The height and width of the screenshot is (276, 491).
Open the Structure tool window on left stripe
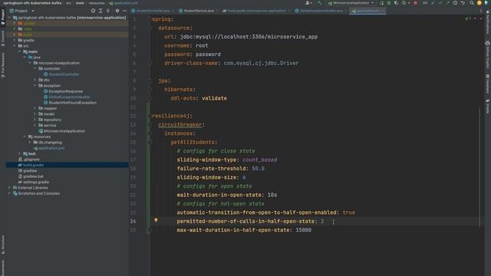pyautogui.click(x=3, y=244)
